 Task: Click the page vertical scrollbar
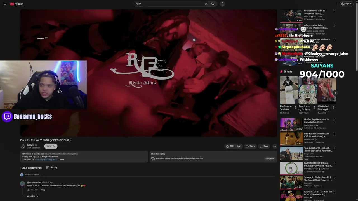(x=357, y=36)
